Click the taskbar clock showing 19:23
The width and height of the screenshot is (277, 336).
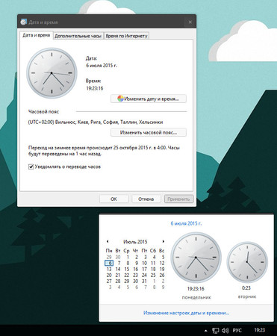tap(259, 330)
